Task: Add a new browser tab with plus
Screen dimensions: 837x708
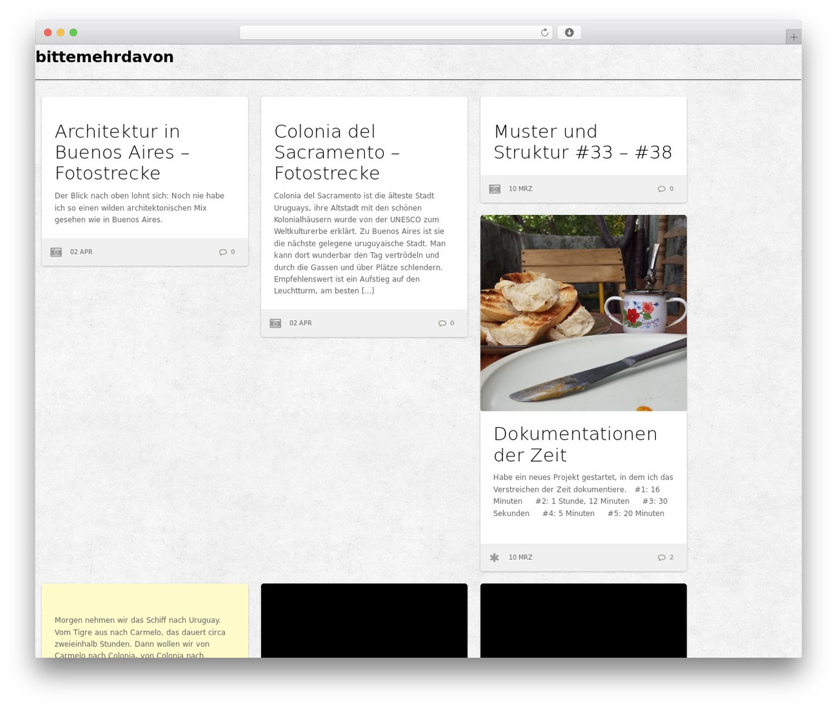Action: coord(793,37)
